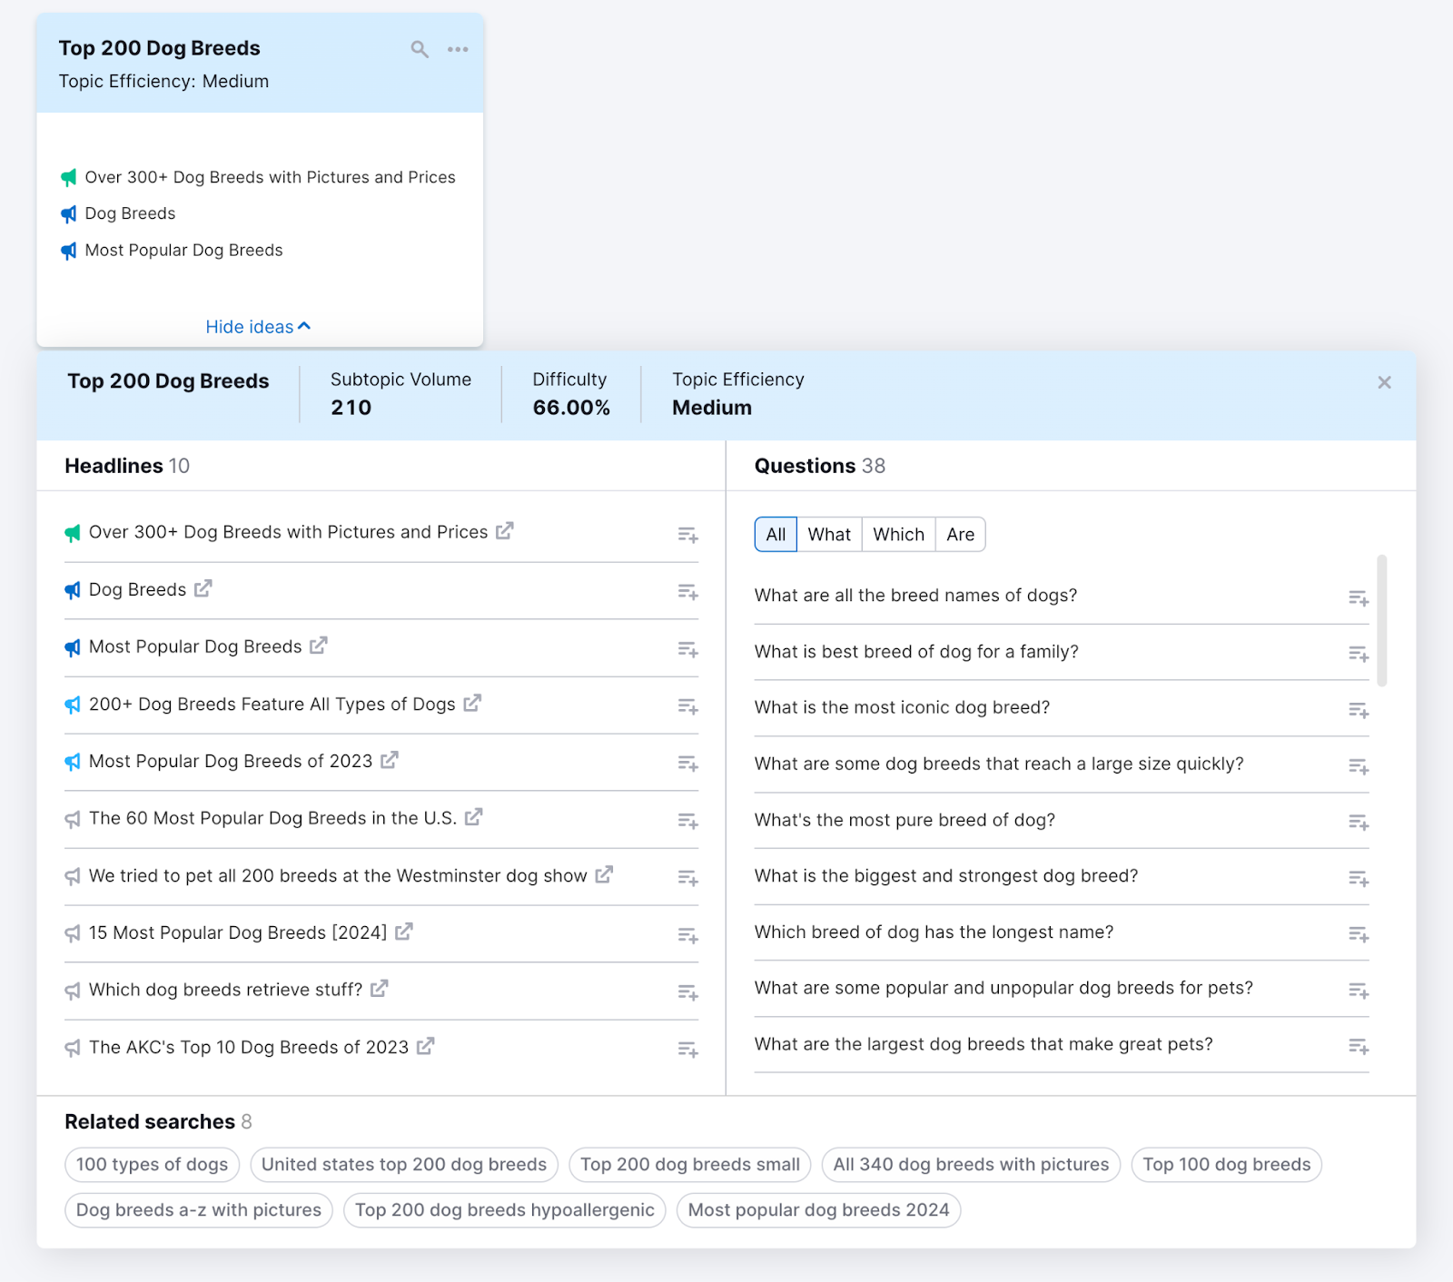Add 'Which breed of dog has the longest name?' to list
1453x1282 pixels.
pos(1358,934)
